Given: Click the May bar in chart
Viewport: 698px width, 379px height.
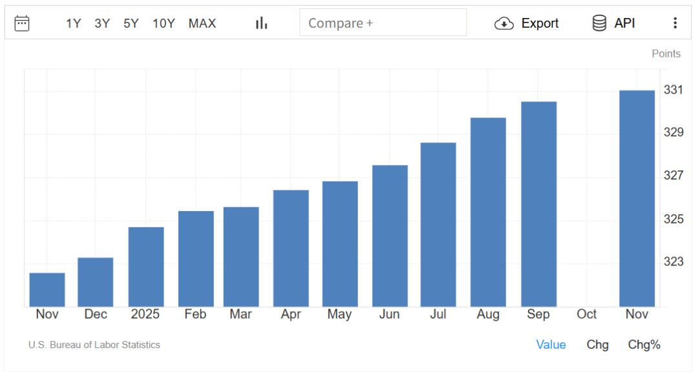Looking at the screenshot, I should (x=340, y=244).
